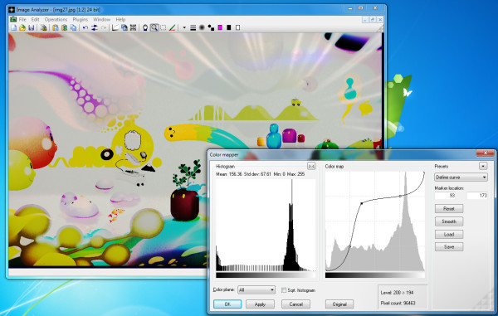Click the New file toolbar icon

13,27
